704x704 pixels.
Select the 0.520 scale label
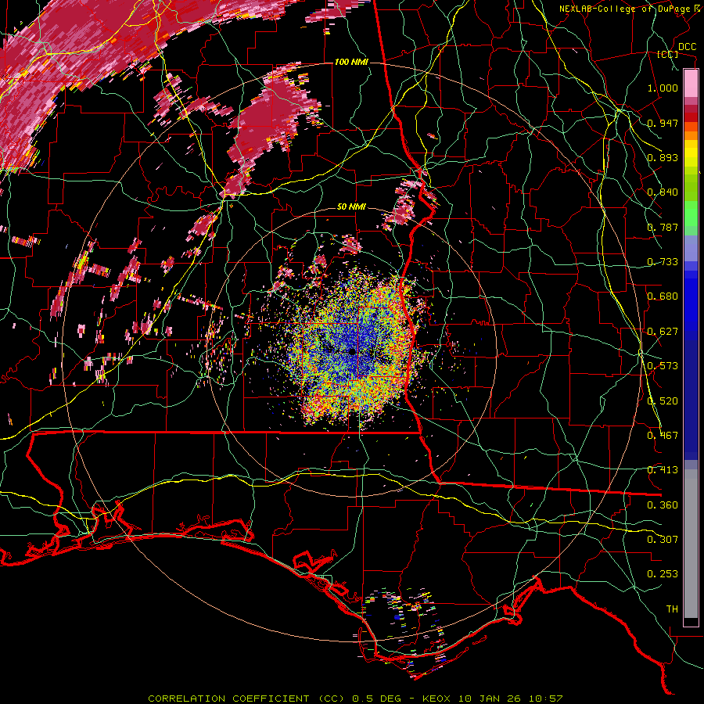click(663, 401)
